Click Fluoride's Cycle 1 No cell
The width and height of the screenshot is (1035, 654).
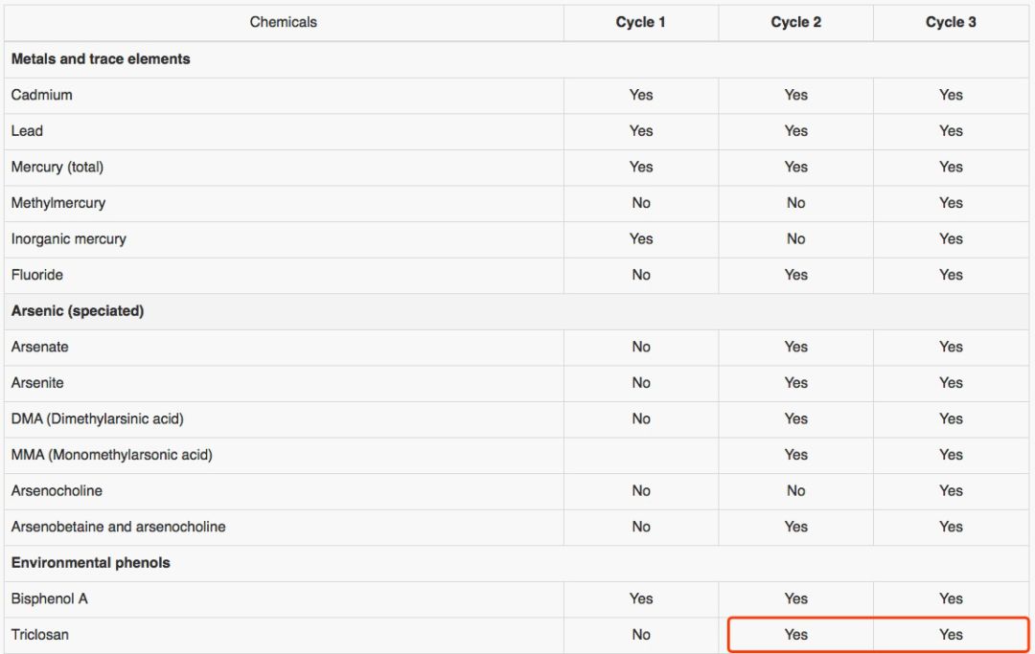[x=640, y=275]
